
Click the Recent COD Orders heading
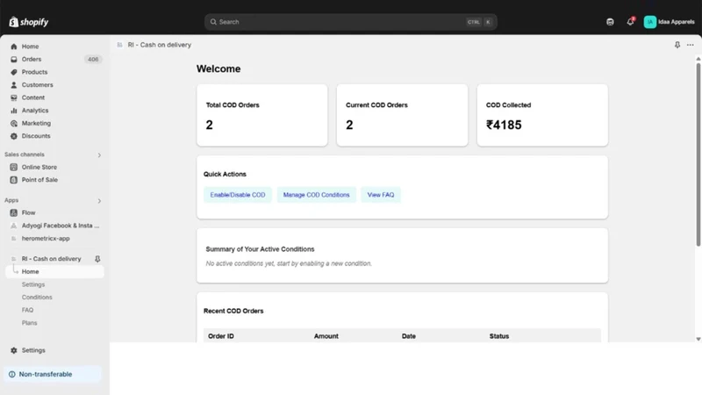pyautogui.click(x=233, y=311)
